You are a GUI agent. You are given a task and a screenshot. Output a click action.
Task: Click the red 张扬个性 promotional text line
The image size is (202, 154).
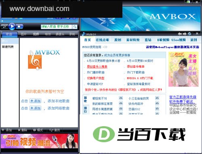point(124,90)
